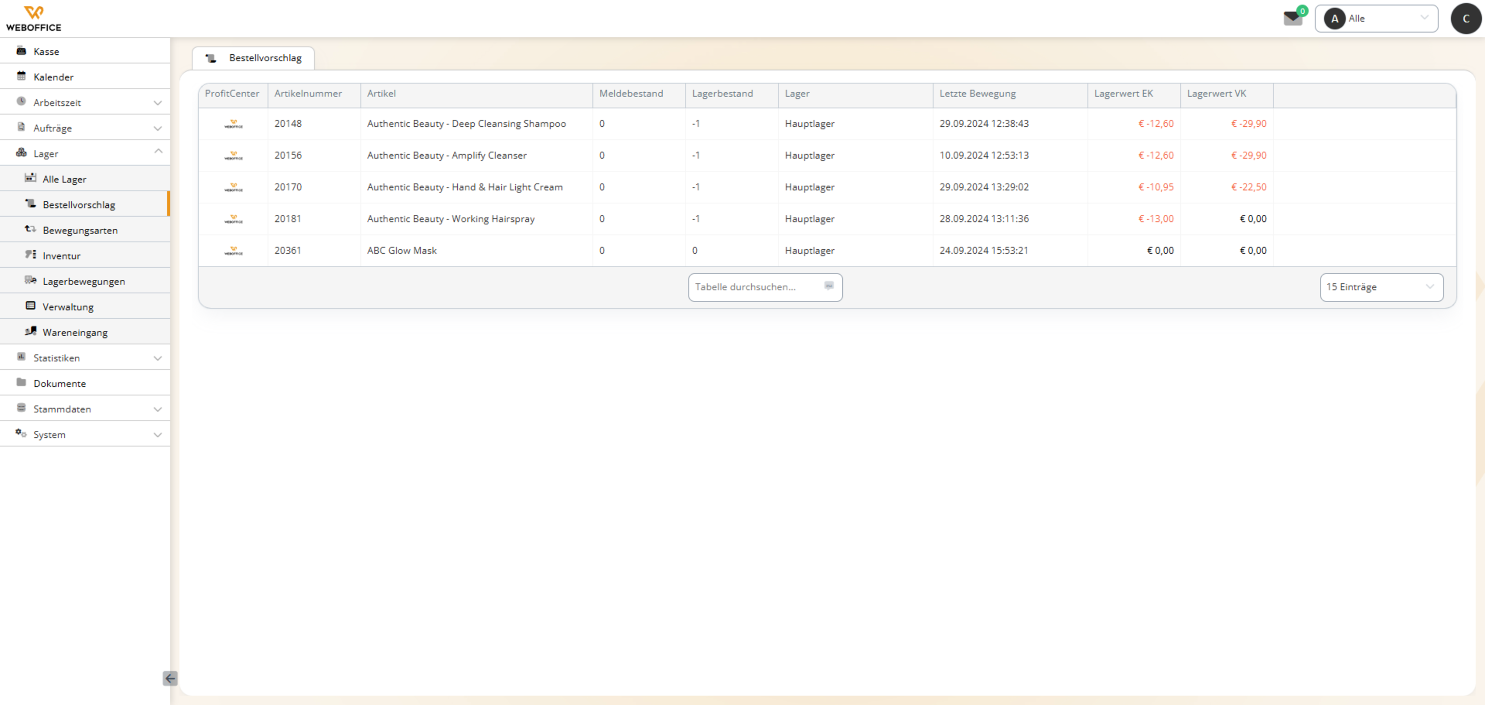Expand the Arbeitszeit chevron
Viewport: 1485px width, 705px height.
click(157, 103)
